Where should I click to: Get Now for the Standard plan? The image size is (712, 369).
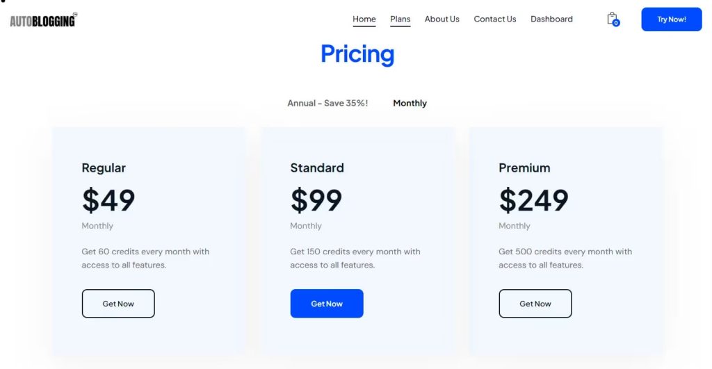(327, 304)
